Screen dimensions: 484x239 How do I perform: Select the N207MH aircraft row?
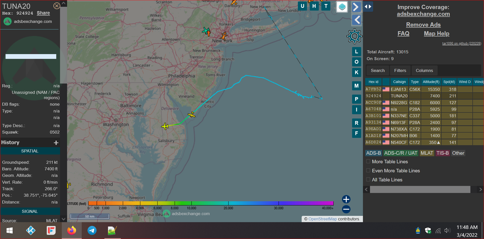(x=424, y=136)
